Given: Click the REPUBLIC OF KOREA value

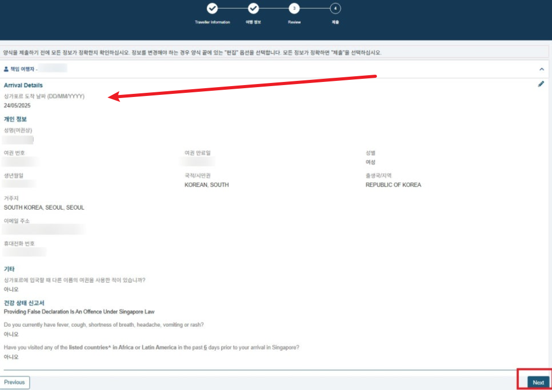Looking at the screenshot, I should pos(393,185).
